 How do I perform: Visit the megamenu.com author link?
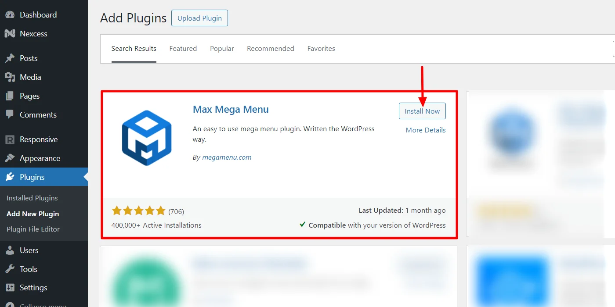(x=227, y=157)
